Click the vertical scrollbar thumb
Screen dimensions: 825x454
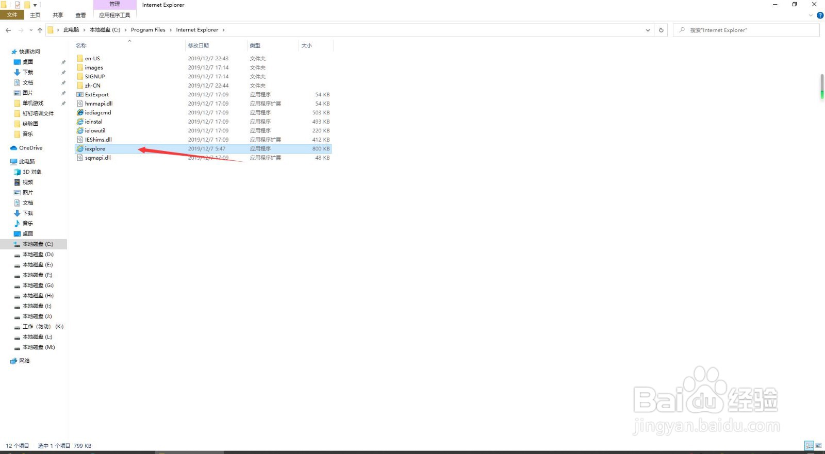tap(822, 86)
